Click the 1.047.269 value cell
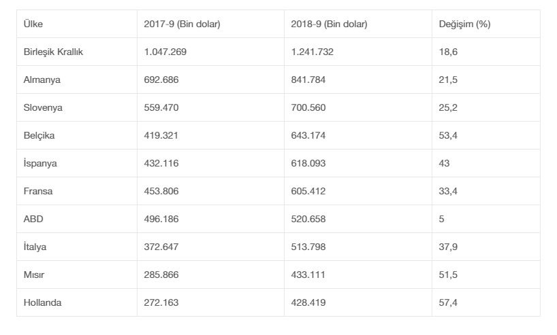 coord(165,52)
